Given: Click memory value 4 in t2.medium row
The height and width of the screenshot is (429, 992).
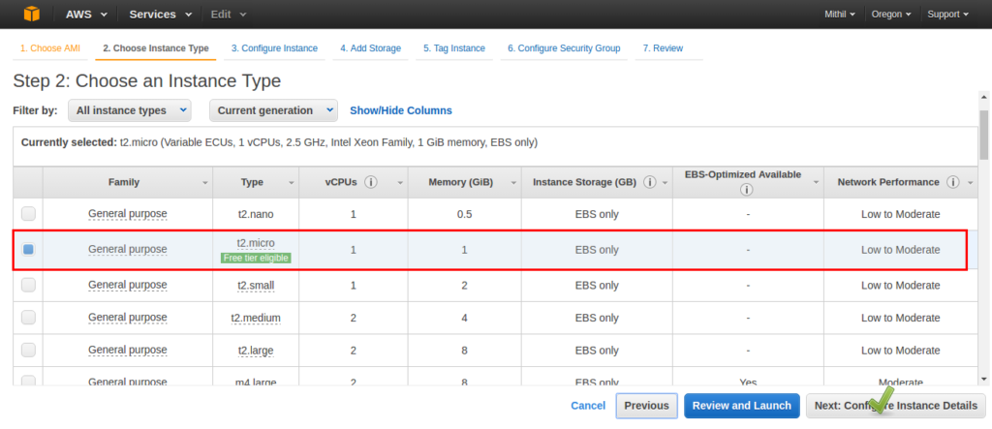Looking at the screenshot, I should click(x=464, y=317).
